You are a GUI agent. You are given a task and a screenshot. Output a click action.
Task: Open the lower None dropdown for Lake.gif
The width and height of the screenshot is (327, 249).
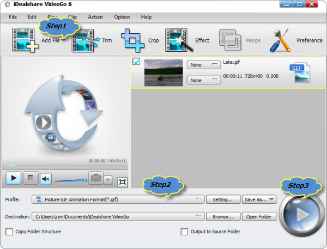click(x=203, y=80)
